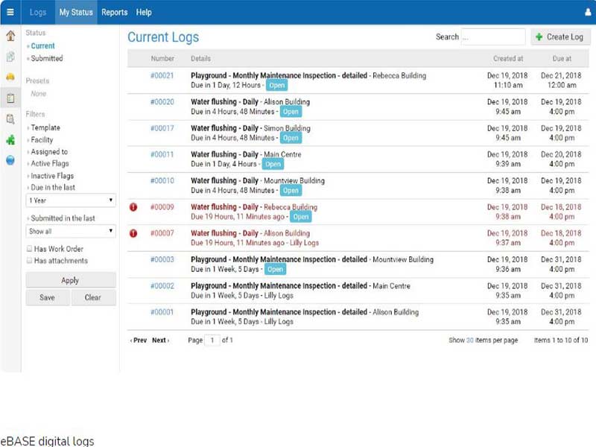
Task: Open log #00003
Action: pyautogui.click(x=162, y=259)
